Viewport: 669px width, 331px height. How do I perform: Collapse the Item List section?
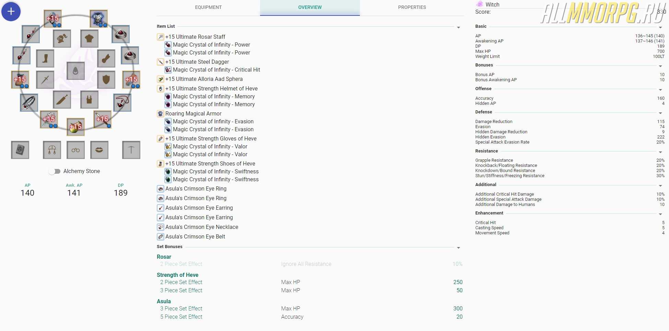pyautogui.click(x=458, y=27)
